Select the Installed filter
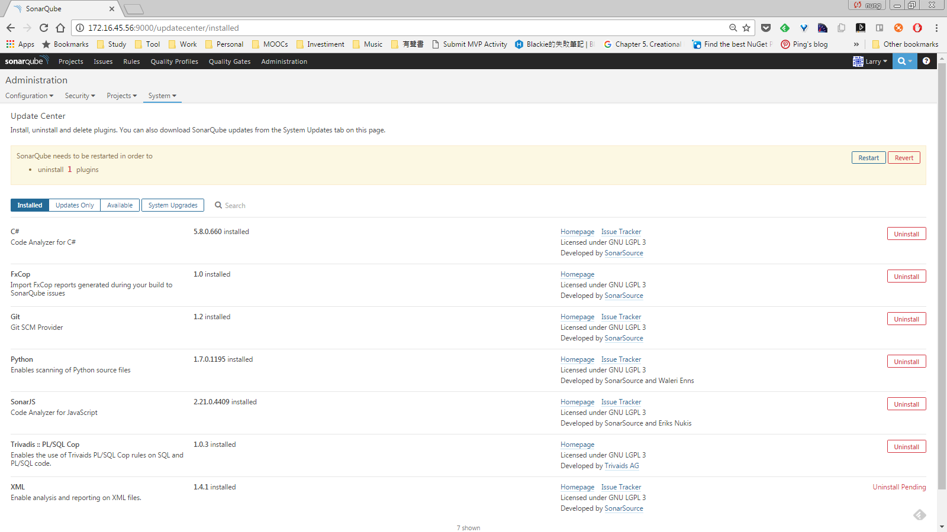Viewport: 947px width, 532px height. pos(30,205)
